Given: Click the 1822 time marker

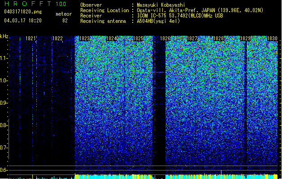Looking at the screenshot, I should pos(57,38).
